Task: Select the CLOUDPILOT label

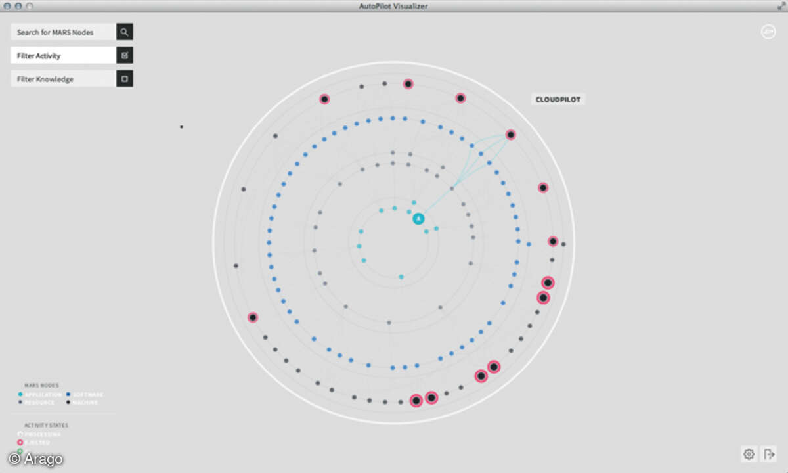Action: [x=558, y=100]
